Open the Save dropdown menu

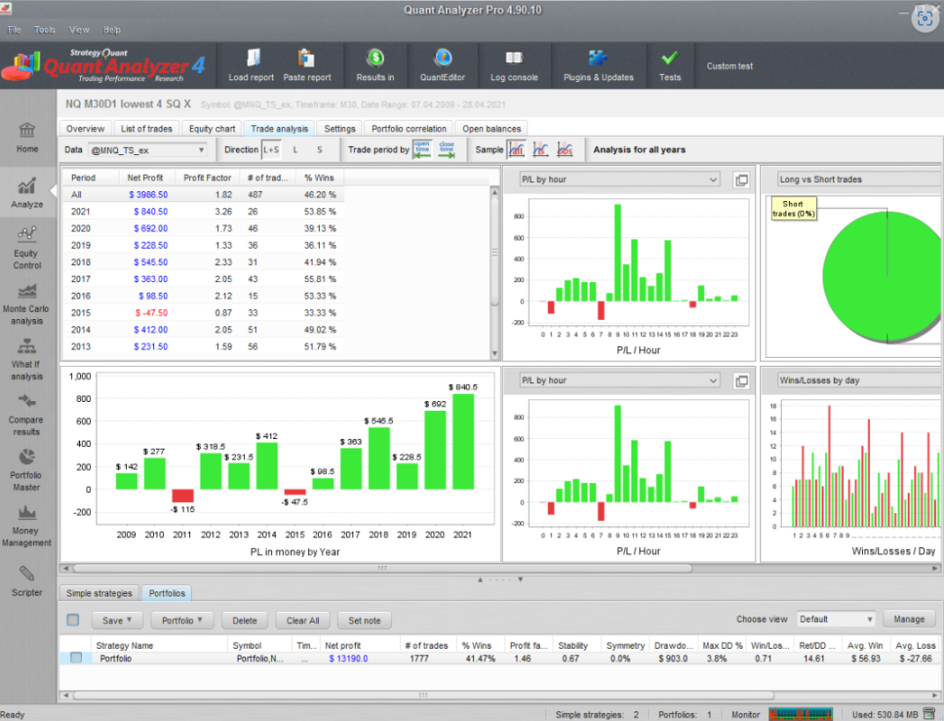pyautogui.click(x=116, y=620)
